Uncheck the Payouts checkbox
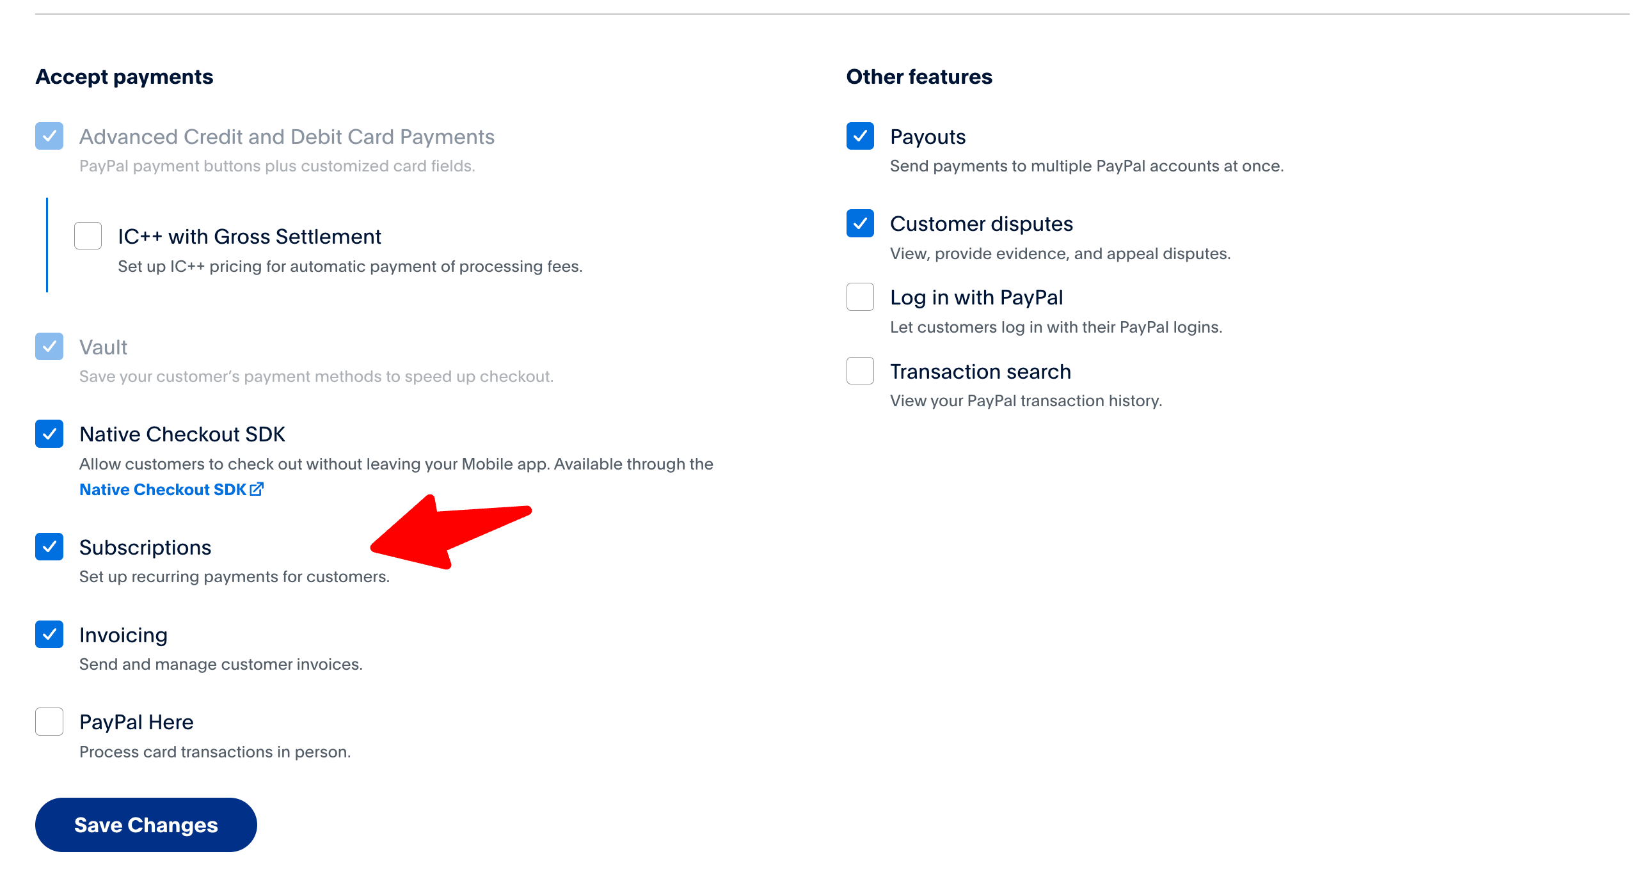The height and width of the screenshot is (870, 1647). tap(860, 136)
